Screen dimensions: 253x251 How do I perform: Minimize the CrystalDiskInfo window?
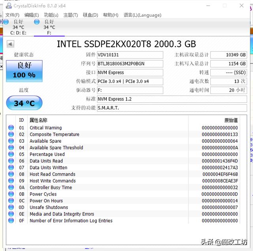[208, 6]
